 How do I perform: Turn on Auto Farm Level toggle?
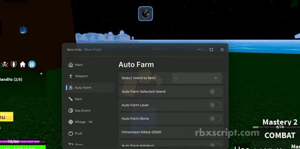[x=215, y=105]
